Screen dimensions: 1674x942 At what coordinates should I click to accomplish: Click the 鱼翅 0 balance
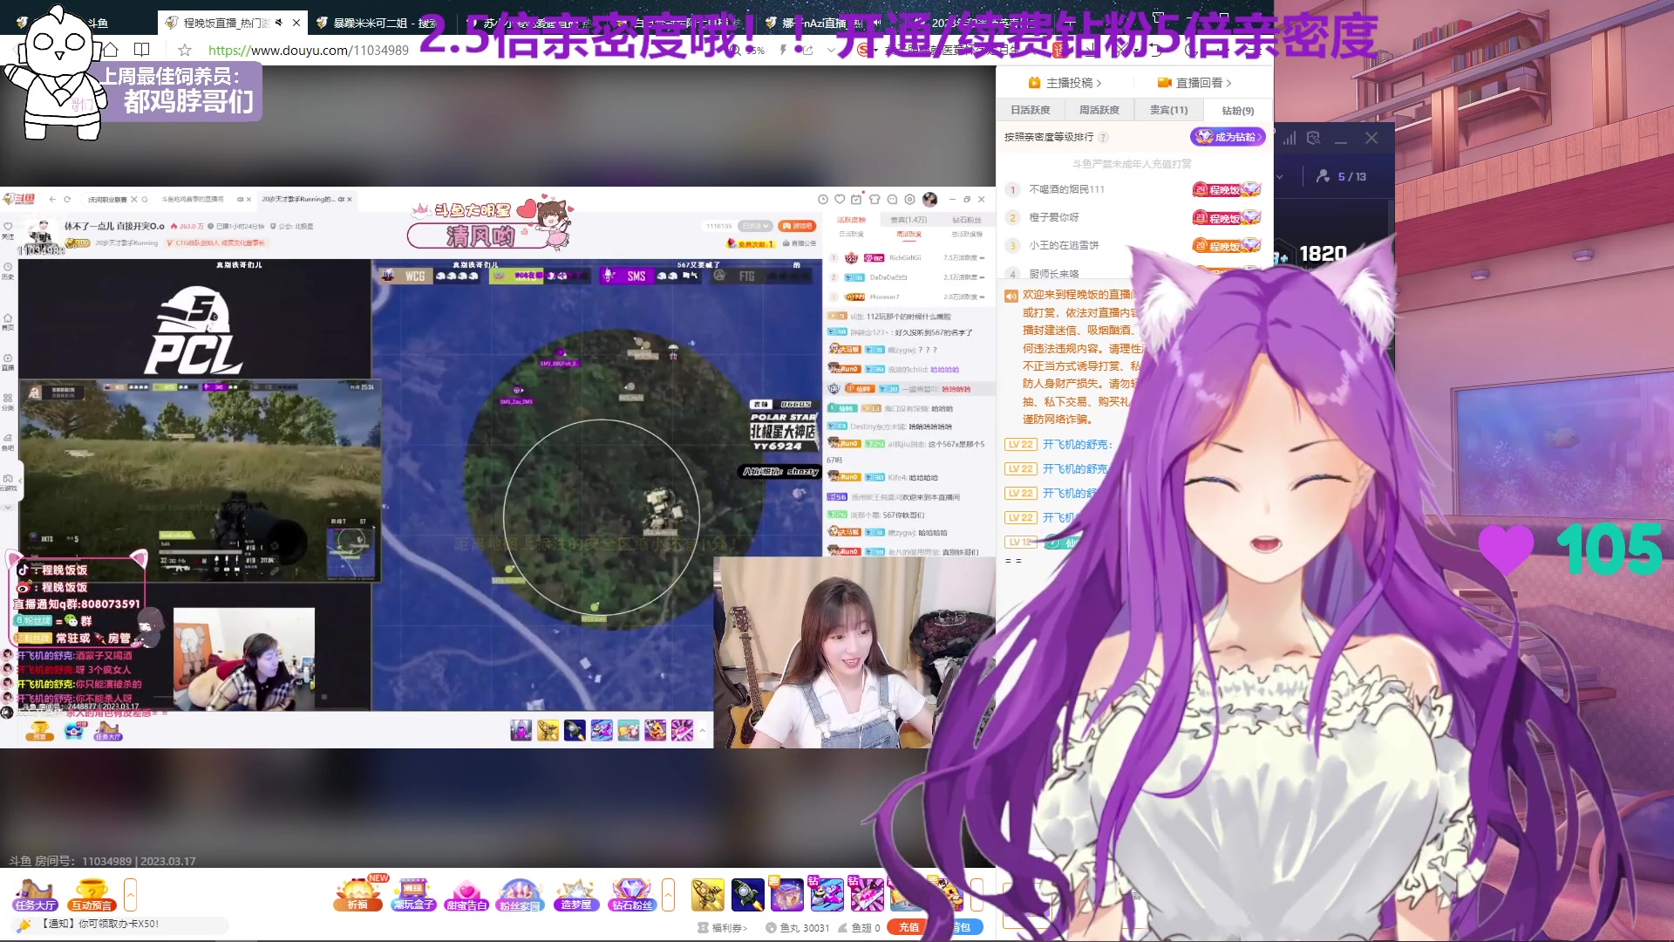pos(860,927)
